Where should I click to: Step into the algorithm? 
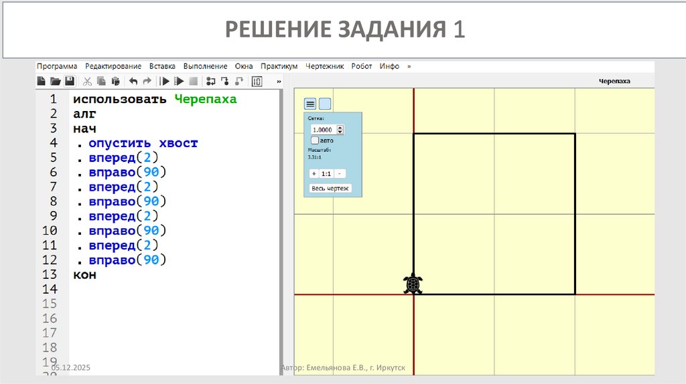tap(225, 81)
